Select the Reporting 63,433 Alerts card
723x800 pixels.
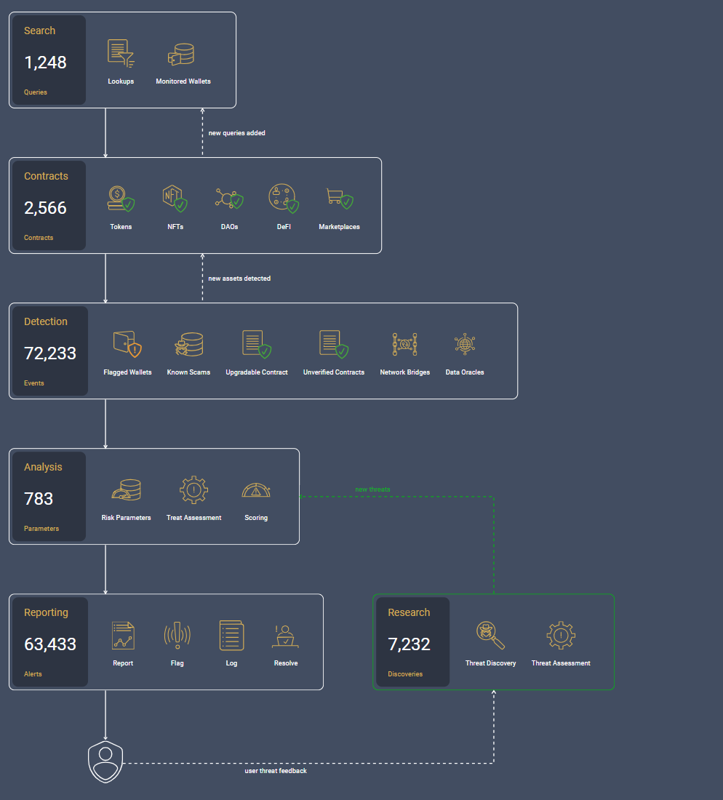(x=50, y=642)
